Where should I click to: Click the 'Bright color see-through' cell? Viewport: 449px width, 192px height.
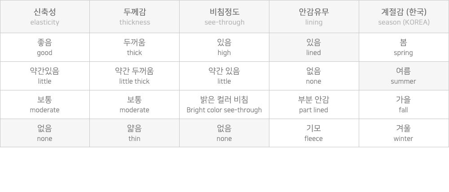pyautogui.click(x=224, y=105)
